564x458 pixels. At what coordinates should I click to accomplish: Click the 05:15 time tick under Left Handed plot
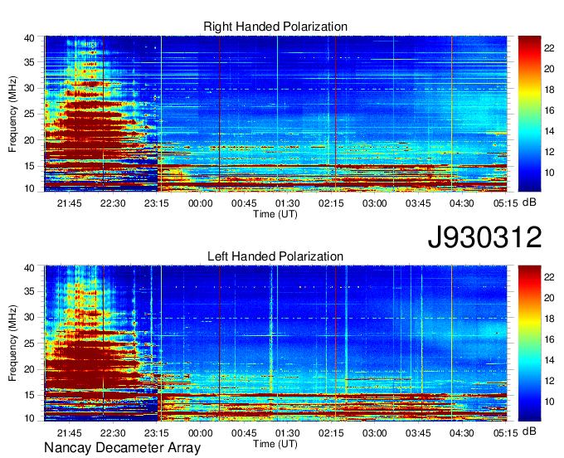(505, 433)
